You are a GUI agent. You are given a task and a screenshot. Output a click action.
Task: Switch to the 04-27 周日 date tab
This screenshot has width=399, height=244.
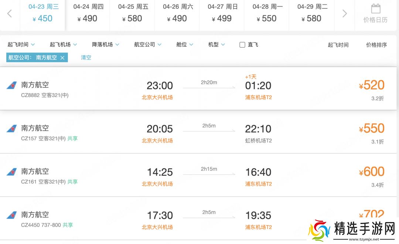(x=223, y=13)
